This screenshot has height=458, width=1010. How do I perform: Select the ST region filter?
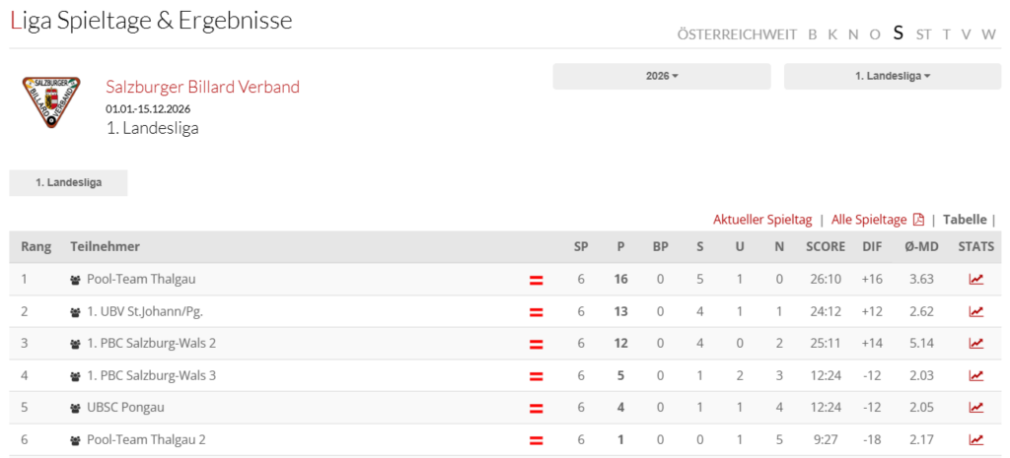pos(923,34)
